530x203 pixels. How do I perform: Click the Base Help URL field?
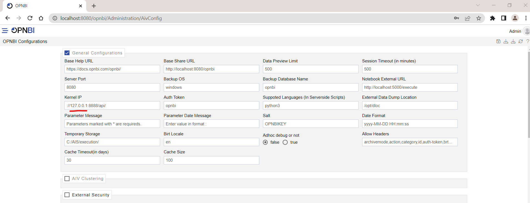tap(112, 69)
